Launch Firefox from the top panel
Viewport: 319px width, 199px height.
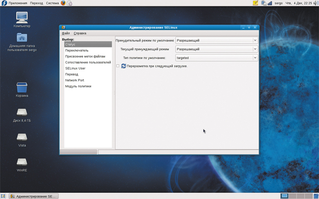point(63,3)
